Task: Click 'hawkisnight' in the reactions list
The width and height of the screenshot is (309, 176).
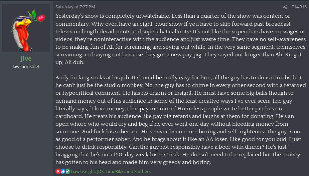Action: [x=83, y=171]
